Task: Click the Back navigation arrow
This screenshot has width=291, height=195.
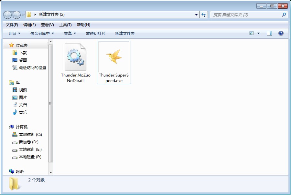Action: 8,15
